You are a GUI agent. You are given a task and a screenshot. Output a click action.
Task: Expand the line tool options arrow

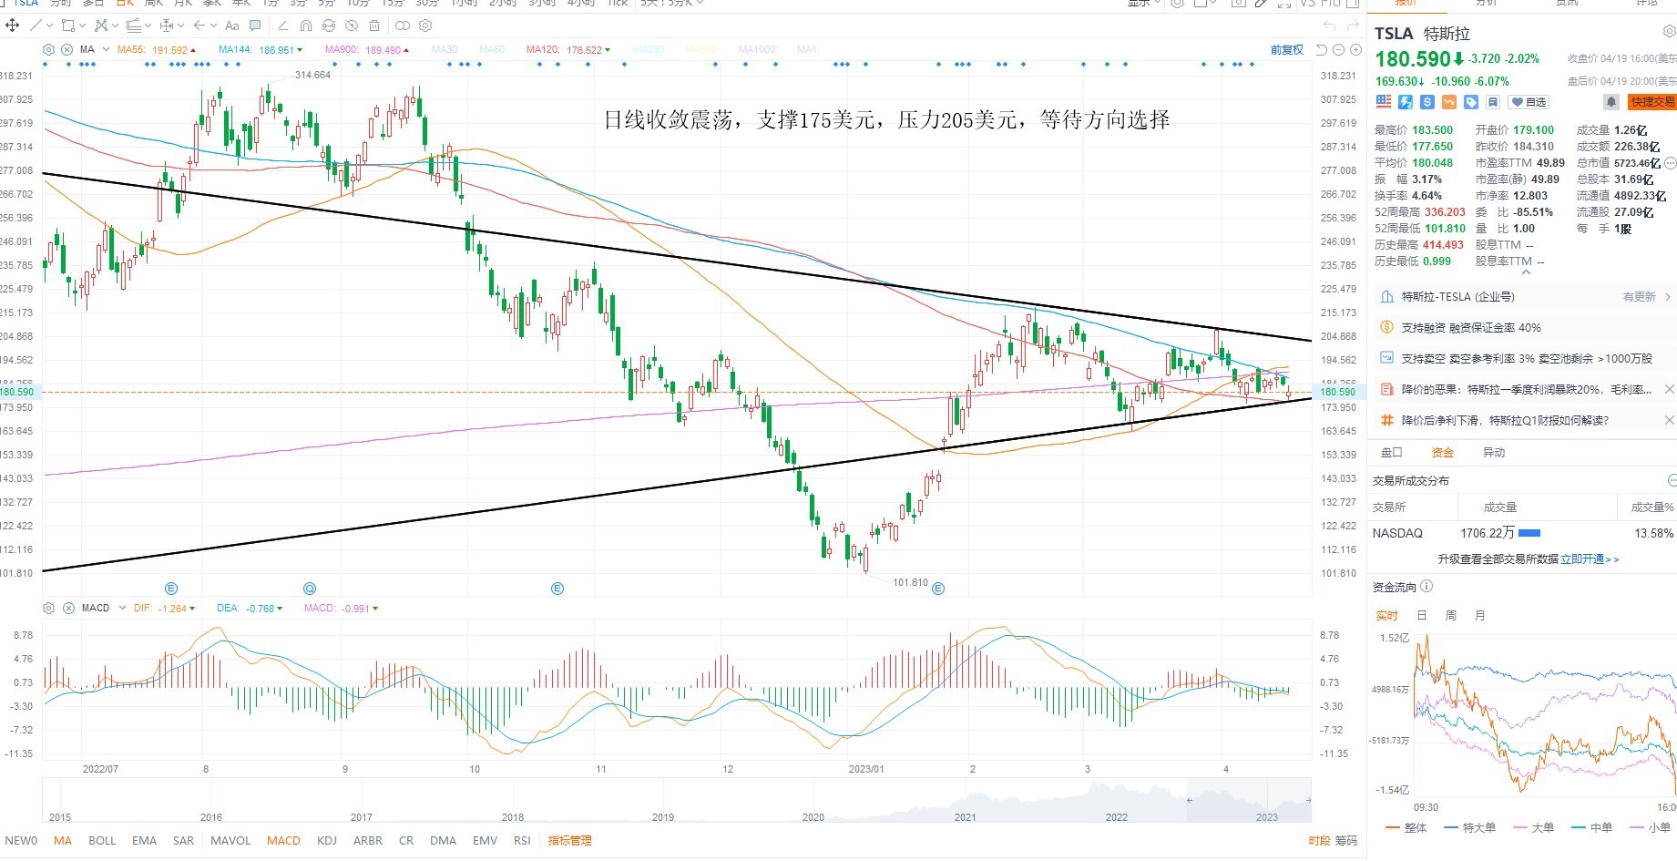tap(50, 26)
